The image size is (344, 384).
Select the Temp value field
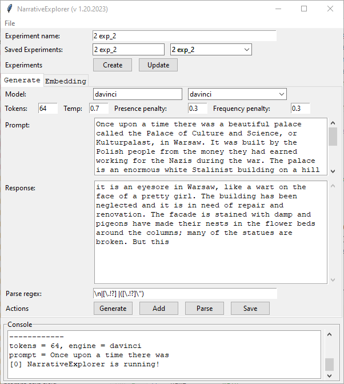click(x=98, y=108)
